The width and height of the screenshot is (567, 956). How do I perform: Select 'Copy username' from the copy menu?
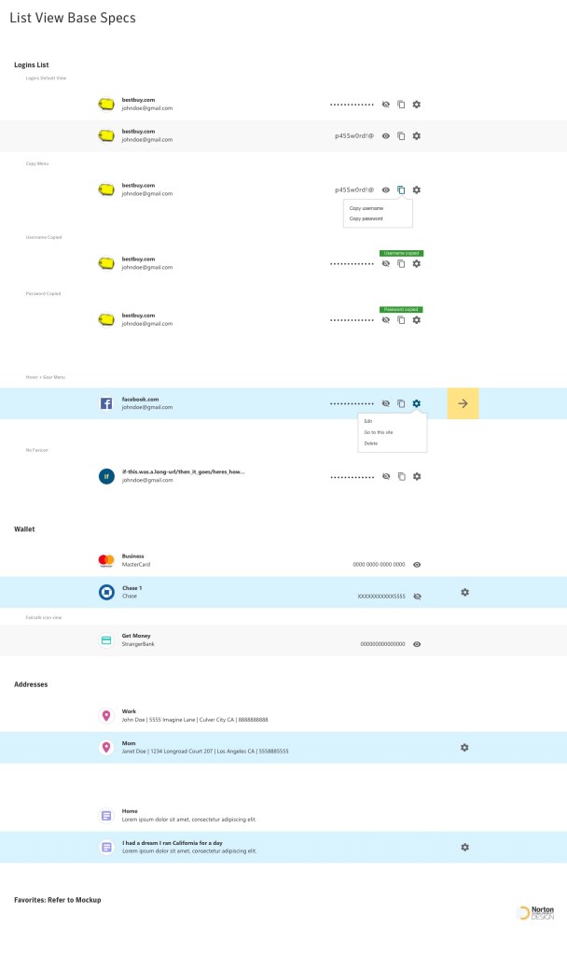click(x=366, y=208)
